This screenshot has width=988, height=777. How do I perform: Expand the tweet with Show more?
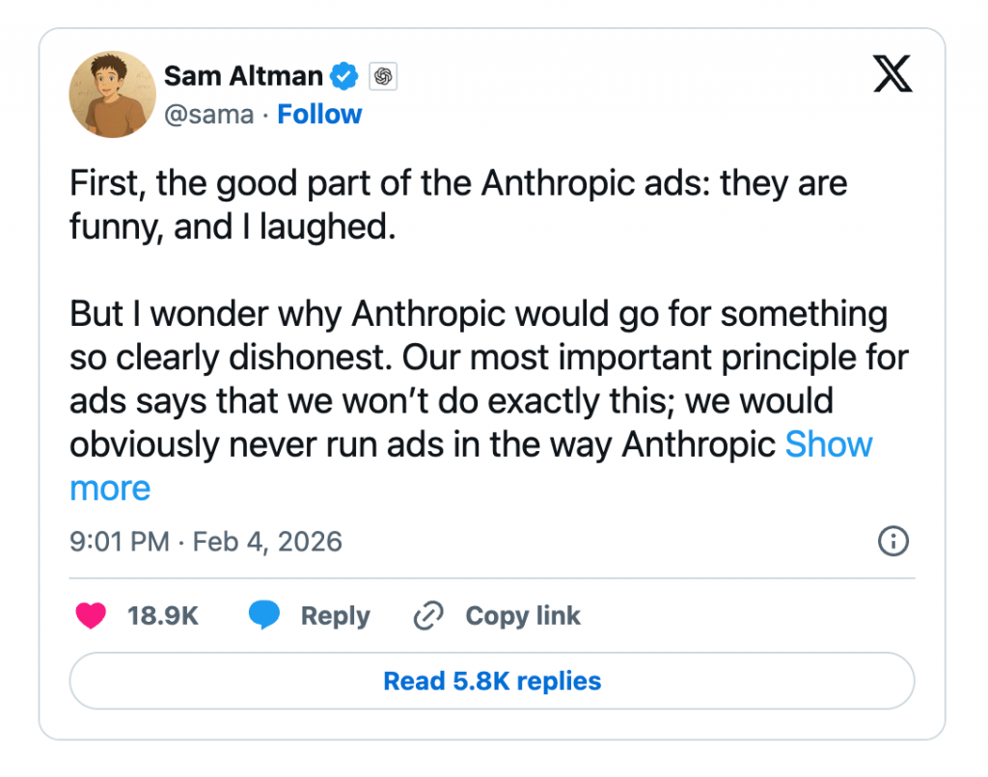(x=828, y=444)
